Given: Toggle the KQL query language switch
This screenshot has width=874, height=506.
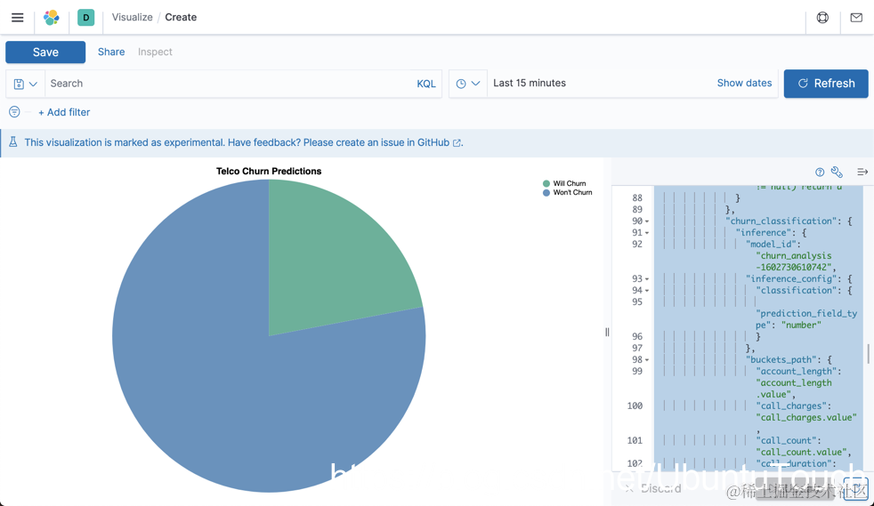Looking at the screenshot, I should pyautogui.click(x=425, y=84).
